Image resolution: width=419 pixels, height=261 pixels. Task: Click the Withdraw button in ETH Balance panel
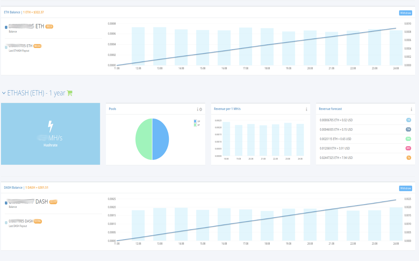[405, 13]
